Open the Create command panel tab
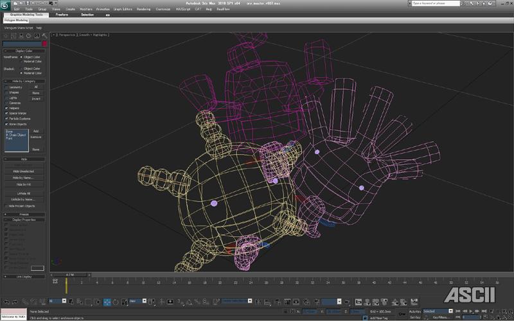This screenshot has width=514, height=321. click(x=6, y=36)
